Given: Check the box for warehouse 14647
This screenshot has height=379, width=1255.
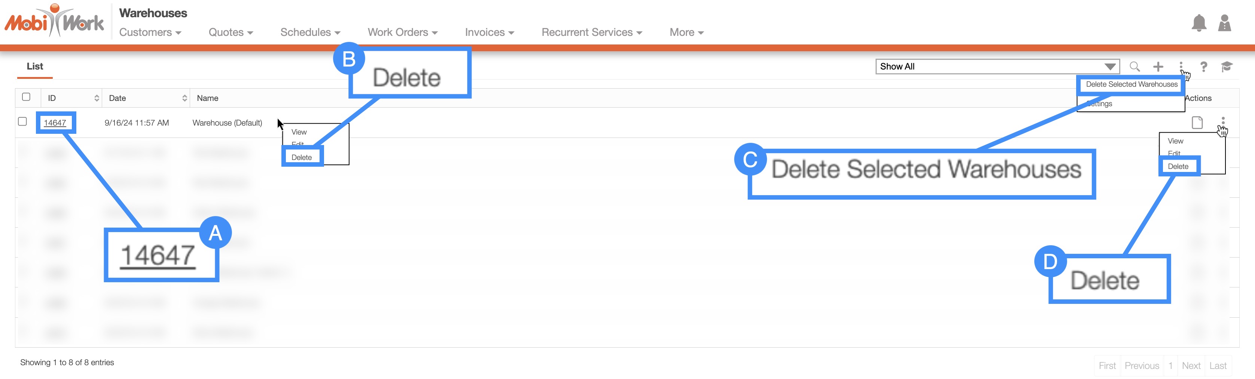Looking at the screenshot, I should 22,121.
